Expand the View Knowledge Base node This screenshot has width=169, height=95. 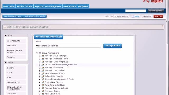pyautogui.click(x=39, y=85)
